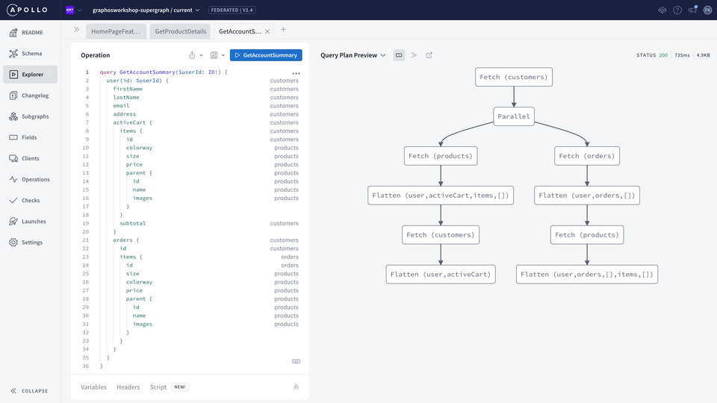This screenshot has width=717, height=403.
Task: Open the Script panel tab
Action: tap(158, 387)
